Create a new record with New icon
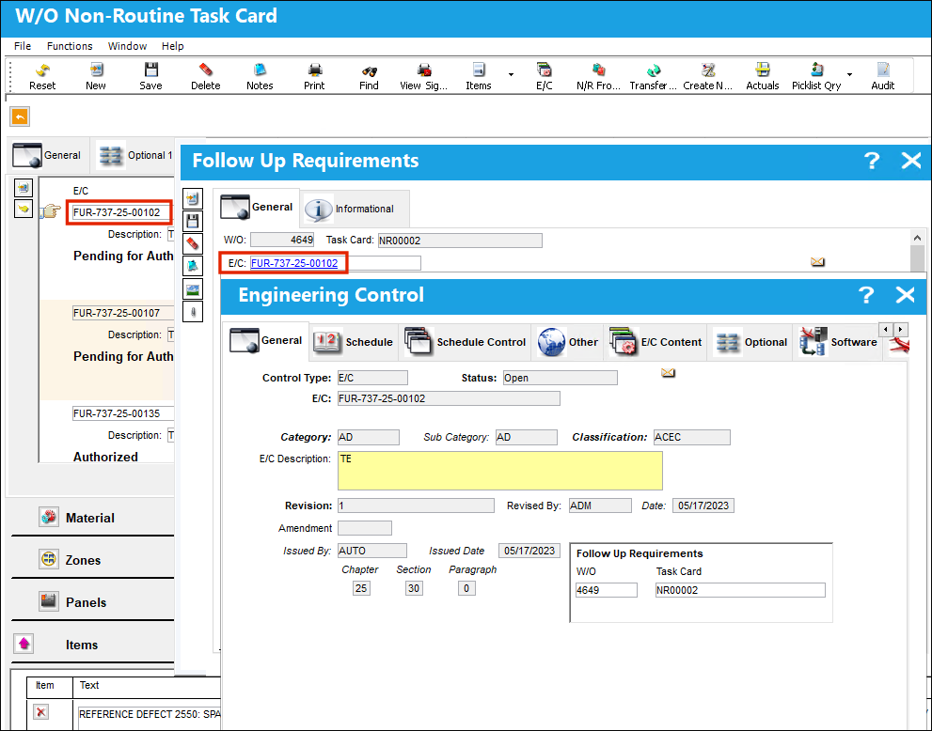Image resolution: width=932 pixels, height=731 pixels. click(96, 77)
